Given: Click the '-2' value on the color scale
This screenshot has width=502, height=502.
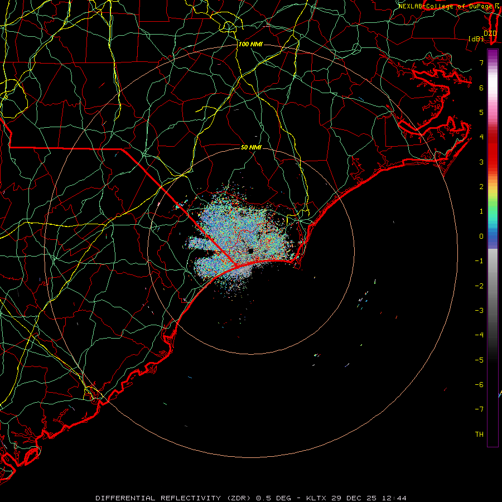Looking at the screenshot, I should pos(479,286).
